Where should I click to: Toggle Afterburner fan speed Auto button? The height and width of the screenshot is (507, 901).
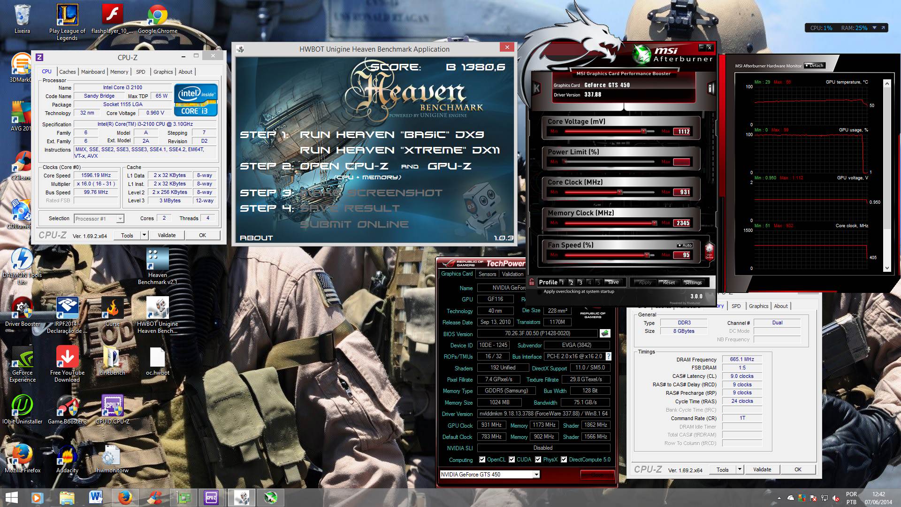coord(685,245)
